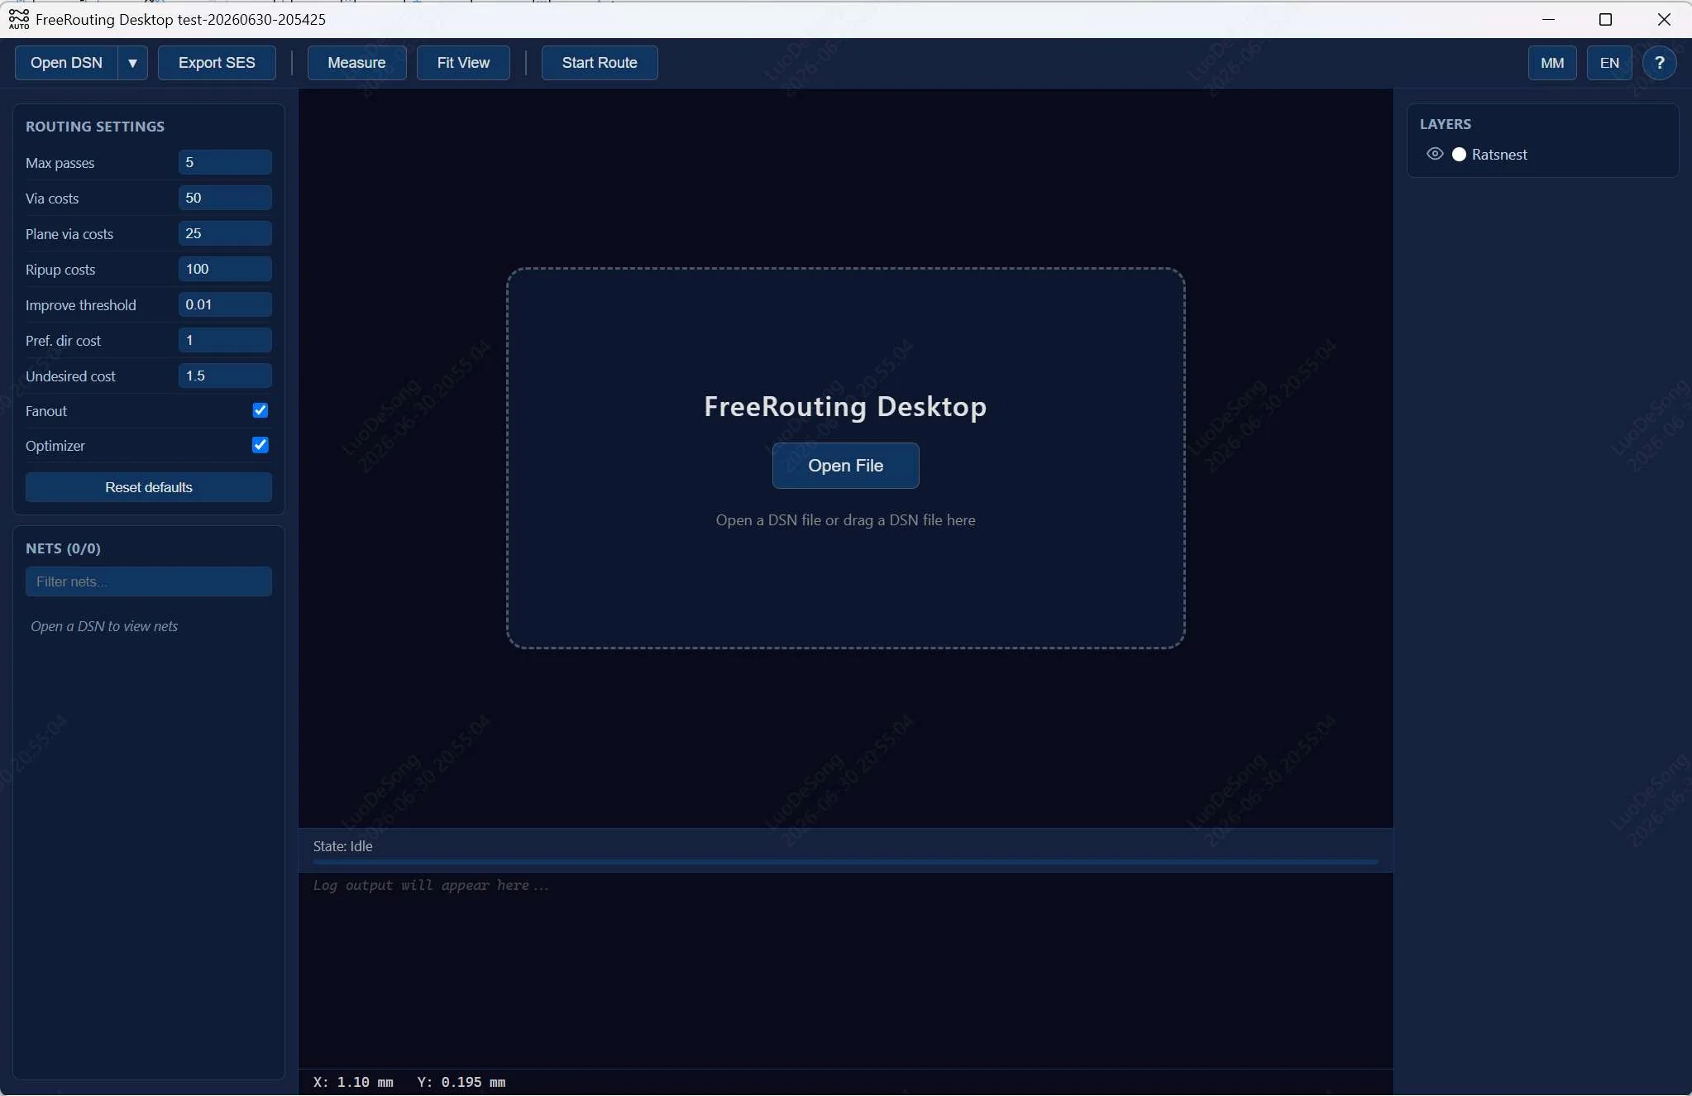This screenshot has width=1692, height=1096.
Task: Uncheck the Fanout checkbox
Action: (x=260, y=410)
